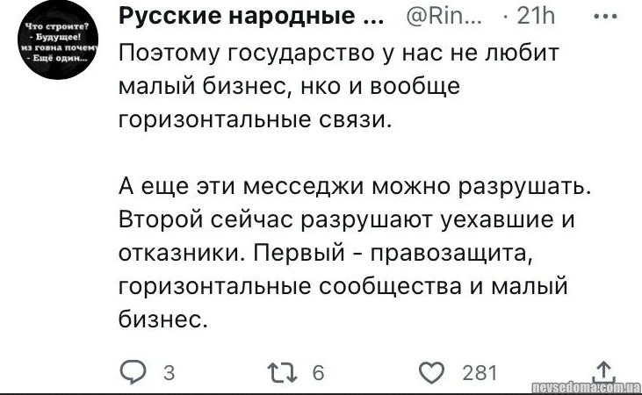Click the line "А еще эти месседжи можно разрушать."

click(356, 187)
